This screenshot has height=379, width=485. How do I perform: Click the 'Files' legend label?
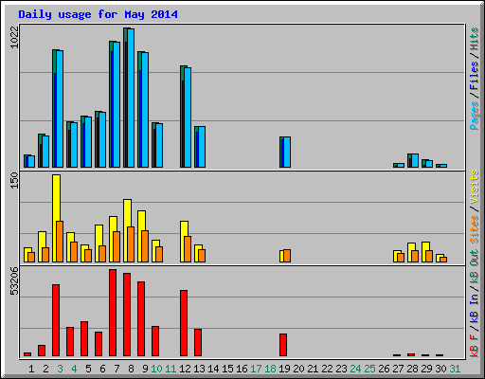click(475, 76)
